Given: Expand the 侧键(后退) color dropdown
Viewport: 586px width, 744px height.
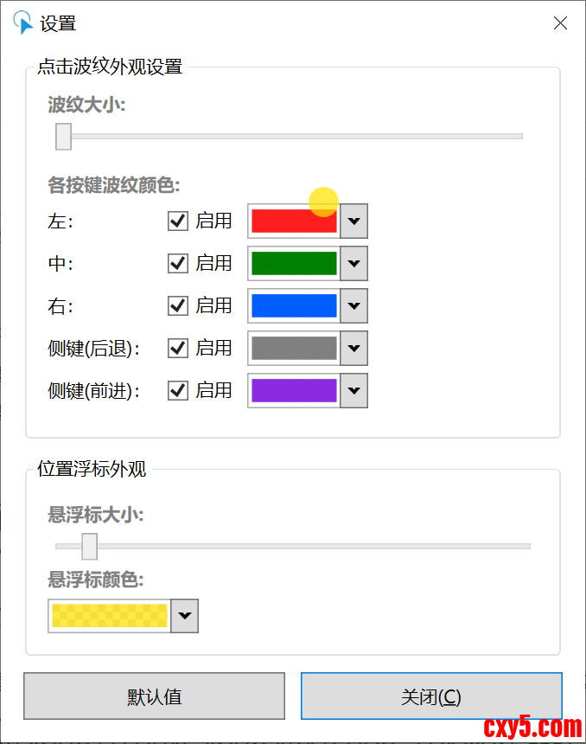Looking at the screenshot, I should pyautogui.click(x=354, y=348).
